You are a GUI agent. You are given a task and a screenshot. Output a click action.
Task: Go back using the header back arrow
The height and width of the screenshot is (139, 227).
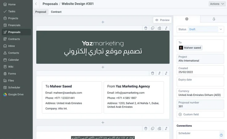(x=36, y=4)
